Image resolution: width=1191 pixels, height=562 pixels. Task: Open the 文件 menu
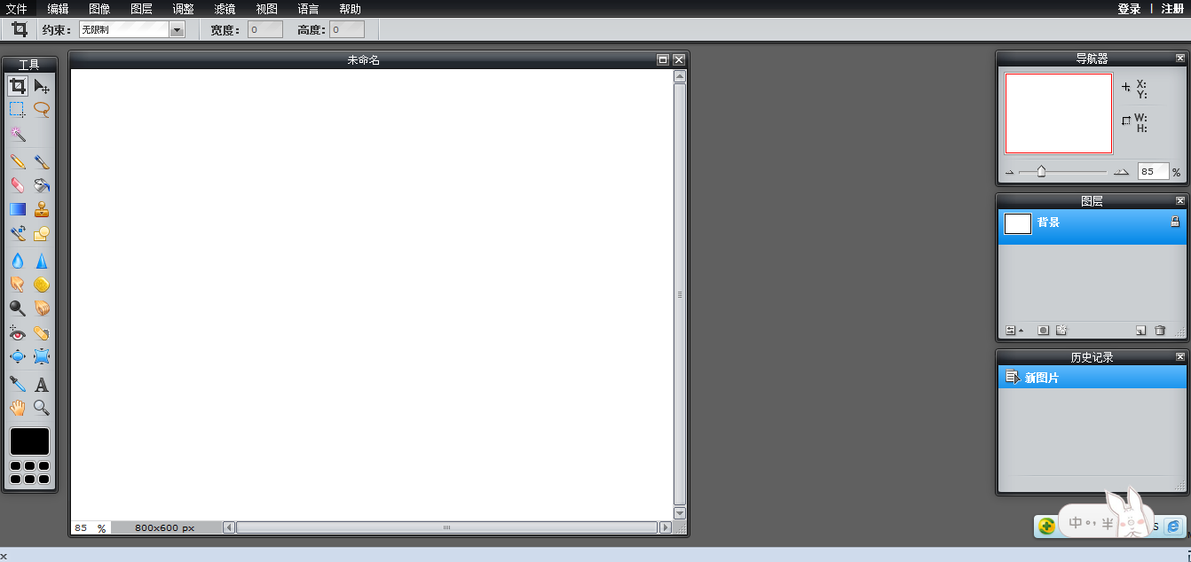[17, 9]
